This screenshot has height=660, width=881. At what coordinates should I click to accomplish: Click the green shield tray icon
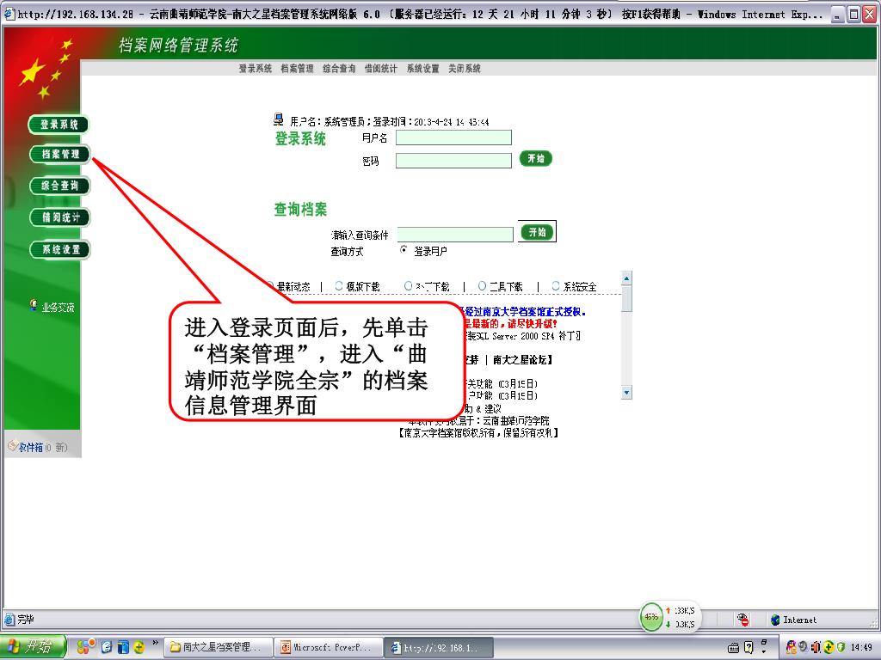click(841, 647)
